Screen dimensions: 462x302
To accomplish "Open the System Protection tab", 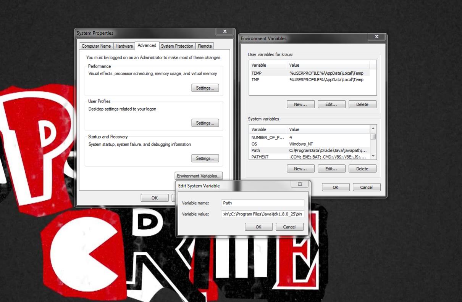I will point(177,46).
